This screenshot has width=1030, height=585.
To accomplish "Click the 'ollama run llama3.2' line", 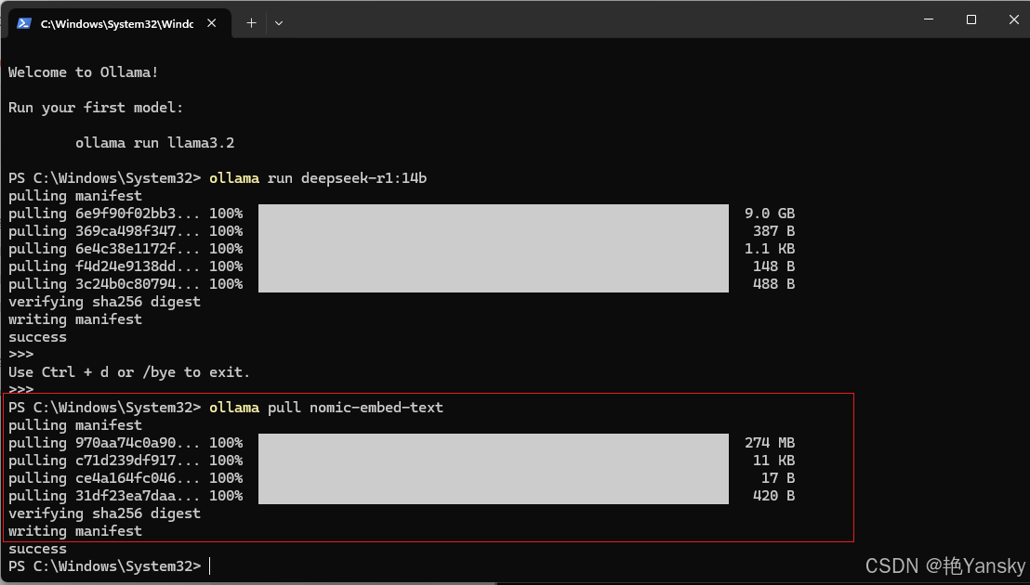I will (x=155, y=143).
